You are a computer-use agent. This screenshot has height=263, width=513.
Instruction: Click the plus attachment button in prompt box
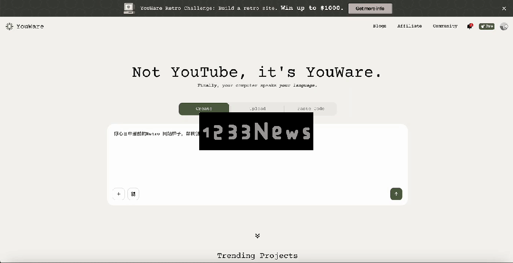118,194
